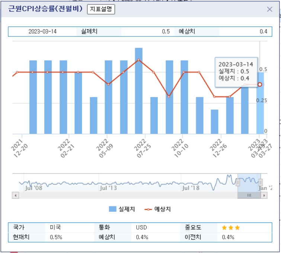Click the navigator left scroll arrow
Image resolution: width=281 pixels, height=253 pixels.
pyautogui.click(x=16, y=195)
